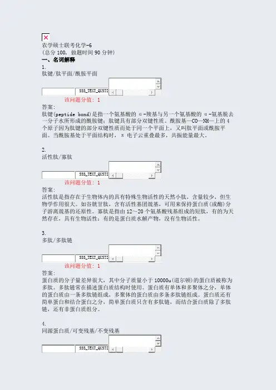Click horizontal scrollbar thumb in question 2 textarea
The height and width of the screenshot is (390, 276).
(120, 176)
